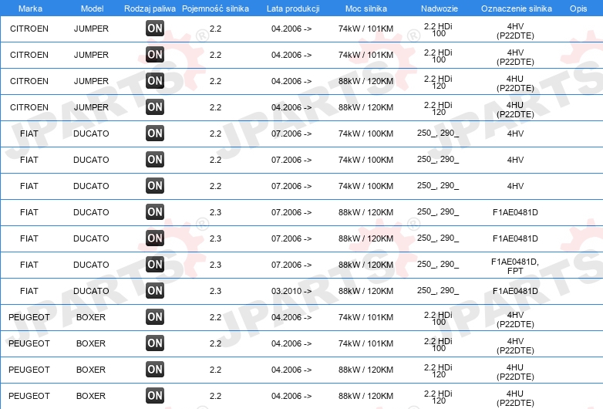Screen dimensions: 603x409
Task: Click the ON diesel icon in the F1AE0481D, FPT row
Action: 155,265
